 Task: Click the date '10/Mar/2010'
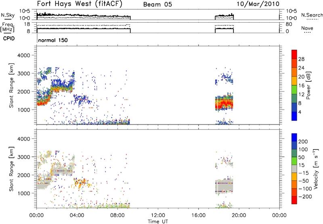pos(258,4)
